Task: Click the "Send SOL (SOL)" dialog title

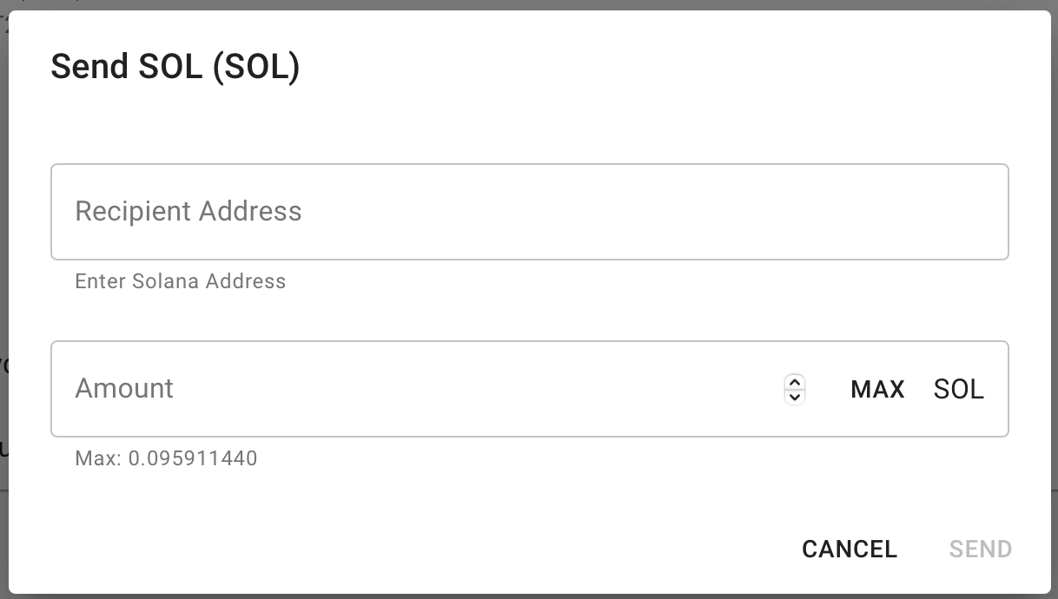Action: (175, 67)
